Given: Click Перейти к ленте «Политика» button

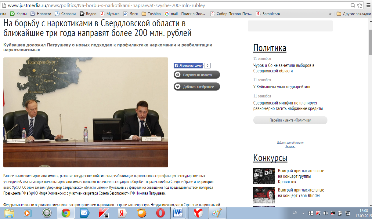Looking at the screenshot, I should coord(290,120).
